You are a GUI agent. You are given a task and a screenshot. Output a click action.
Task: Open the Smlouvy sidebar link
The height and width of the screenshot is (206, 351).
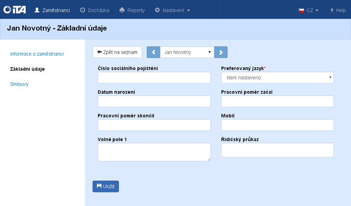[x=19, y=84]
